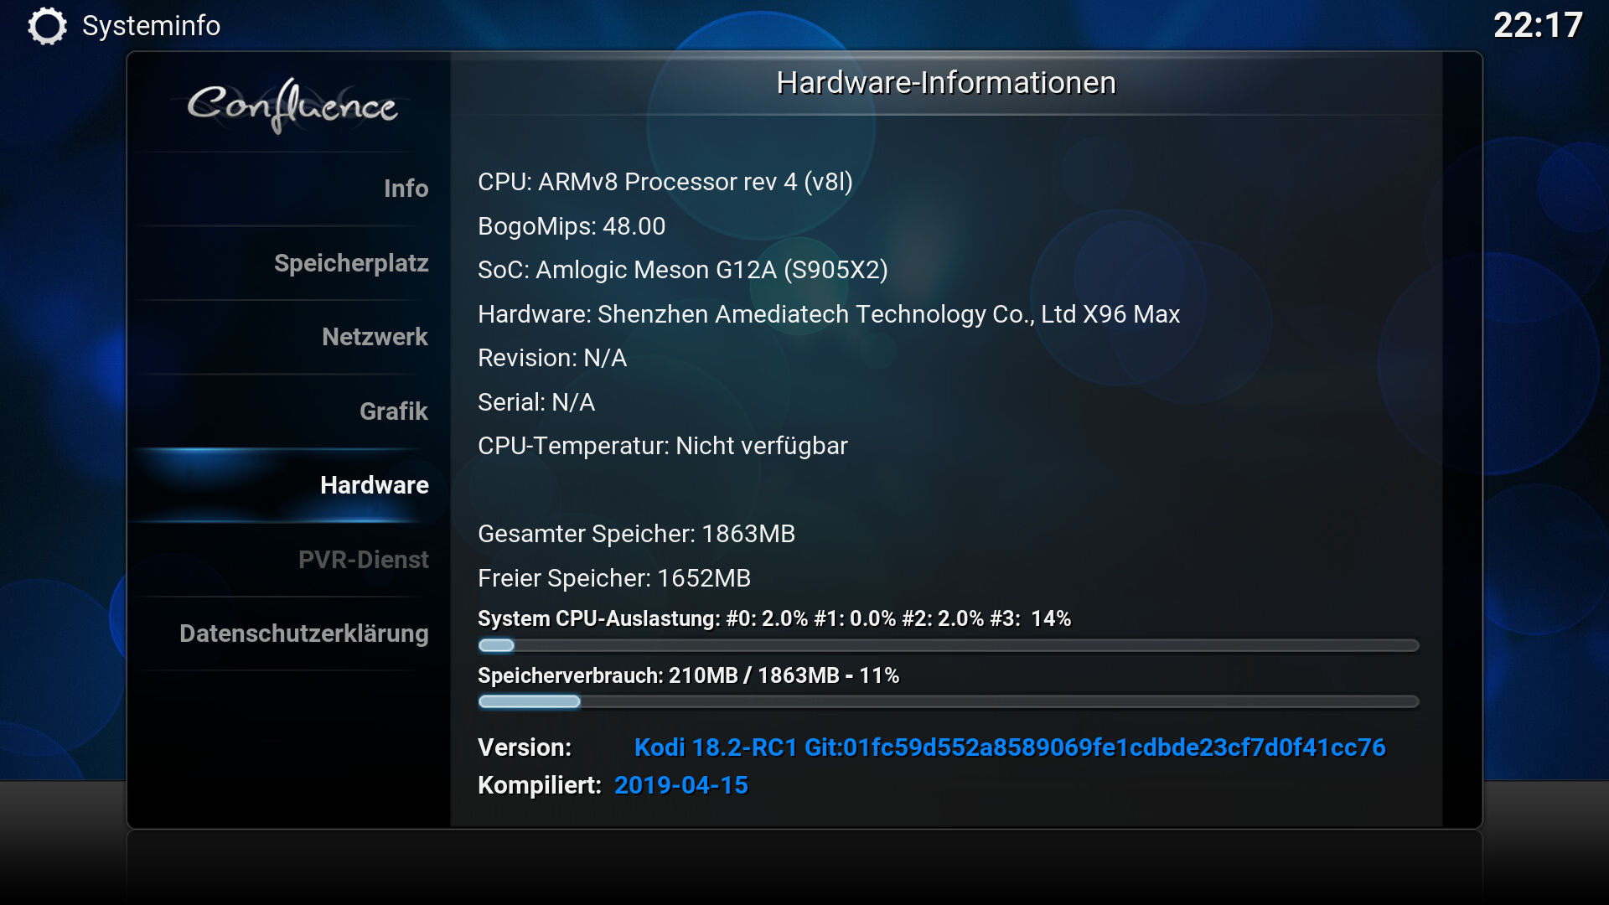
Task: Click the Hardware-Informationen heading
Action: click(x=946, y=83)
